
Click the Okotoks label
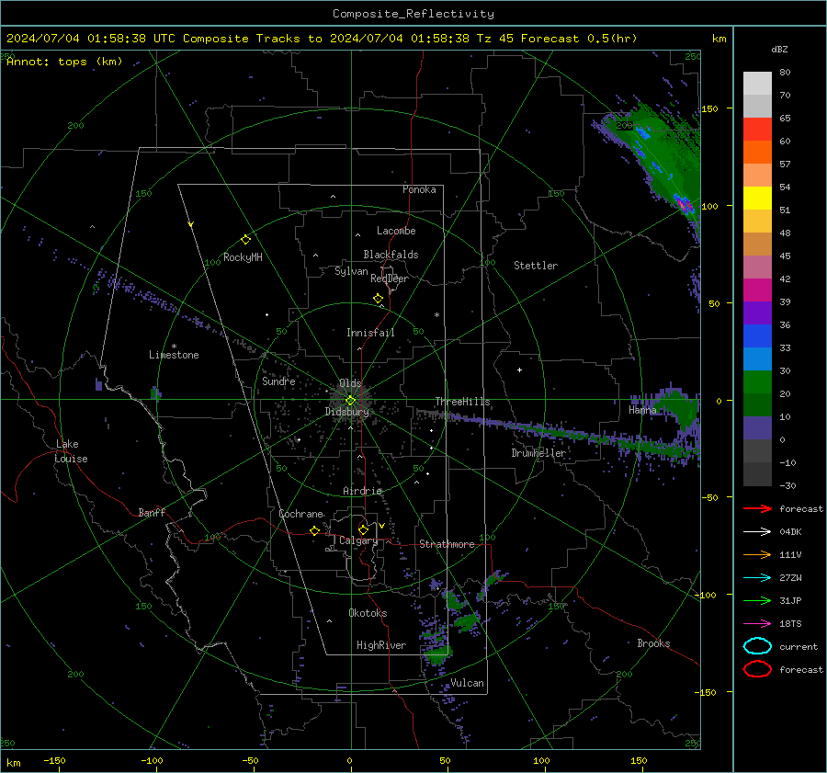point(368,613)
